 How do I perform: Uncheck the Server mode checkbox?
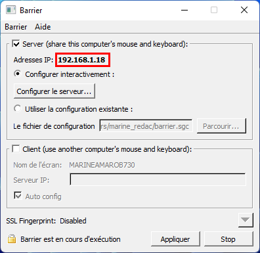16,43
